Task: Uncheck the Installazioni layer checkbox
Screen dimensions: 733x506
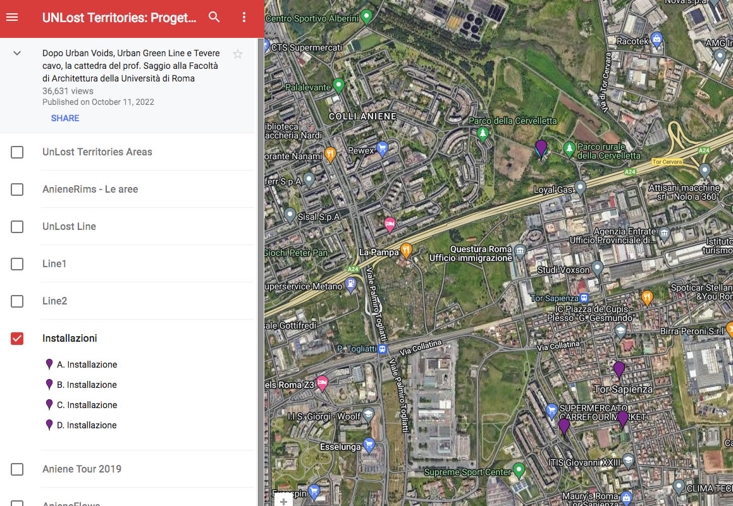Action: tap(17, 339)
